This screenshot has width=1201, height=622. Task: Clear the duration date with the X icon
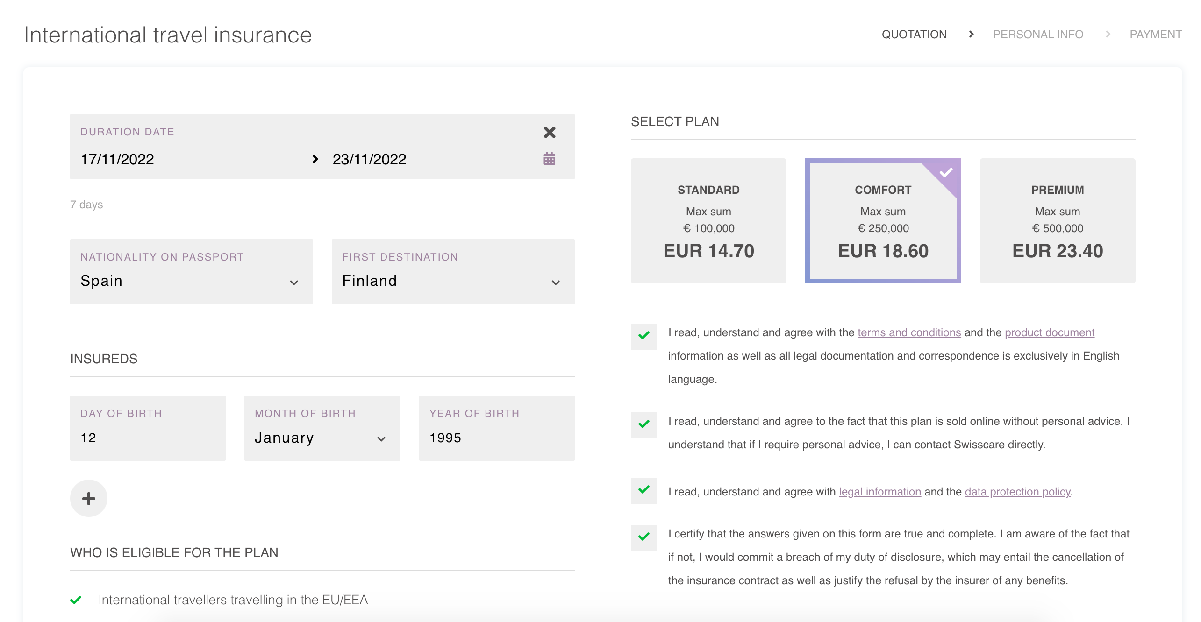(x=550, y=133)
